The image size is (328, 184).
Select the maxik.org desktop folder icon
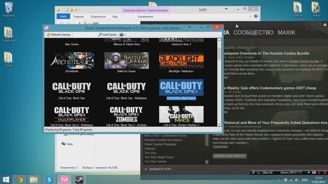(x=9, y=34)
